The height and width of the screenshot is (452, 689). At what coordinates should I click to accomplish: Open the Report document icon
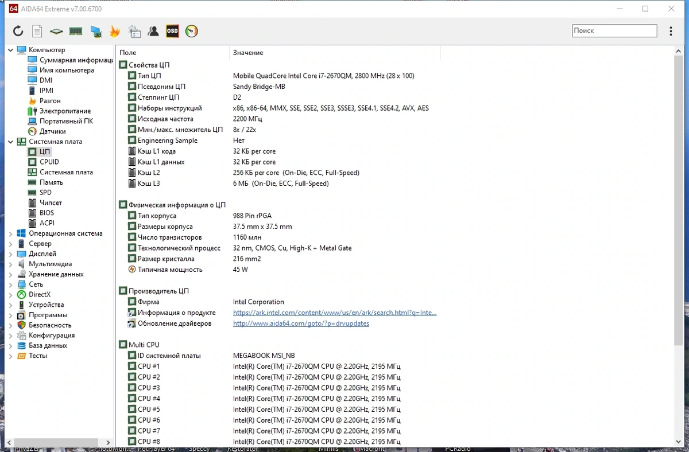coord(37,31)
